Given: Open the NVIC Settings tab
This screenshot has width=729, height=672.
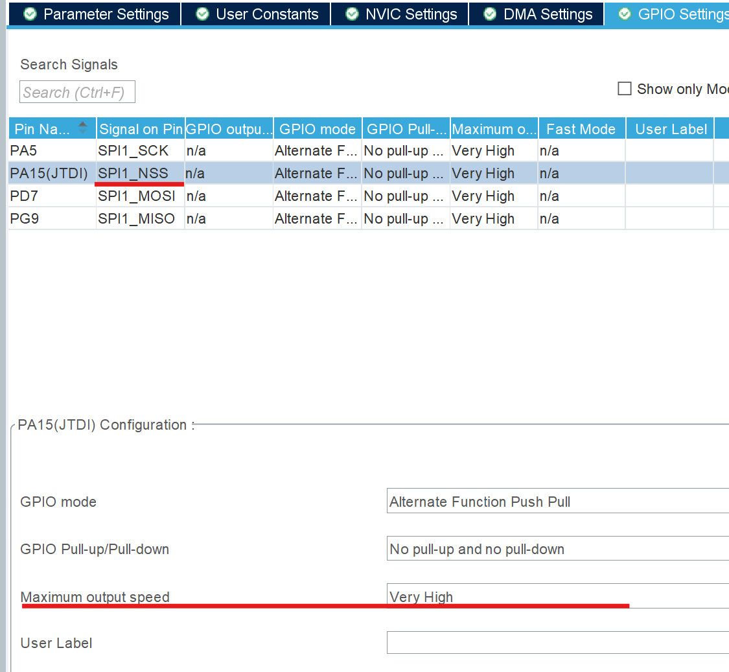Looking at the screenshot, I should [x=400, y=14].
